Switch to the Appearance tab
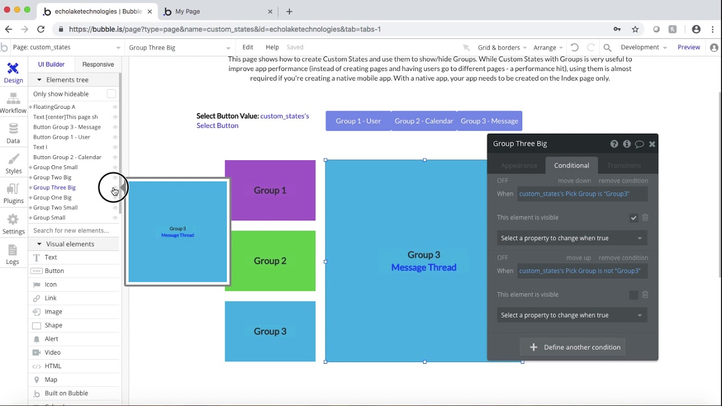Viewport: 722px width, 406px height. pos(519,165)
